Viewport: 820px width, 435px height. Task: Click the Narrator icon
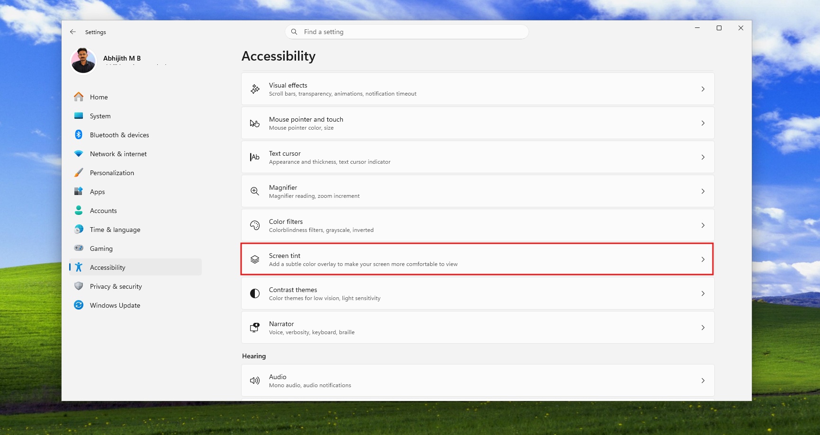(x=254, y=327)
